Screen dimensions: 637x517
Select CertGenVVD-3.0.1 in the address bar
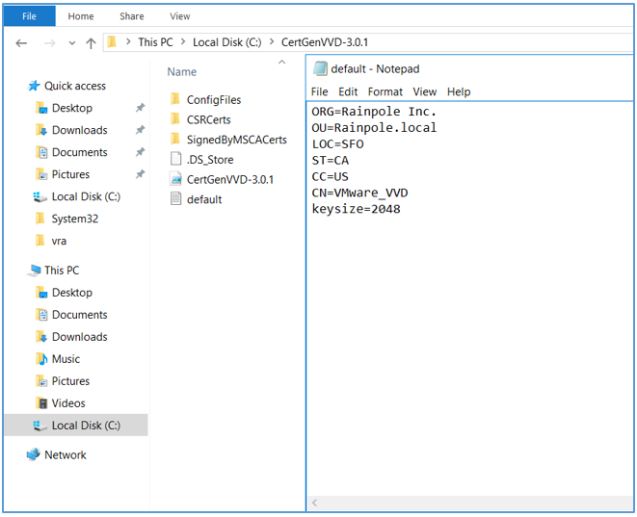click(x=325, y=42)
